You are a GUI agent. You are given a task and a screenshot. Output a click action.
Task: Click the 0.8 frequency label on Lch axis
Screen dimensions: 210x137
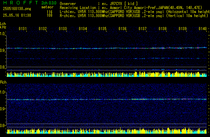tap(3, 67)
